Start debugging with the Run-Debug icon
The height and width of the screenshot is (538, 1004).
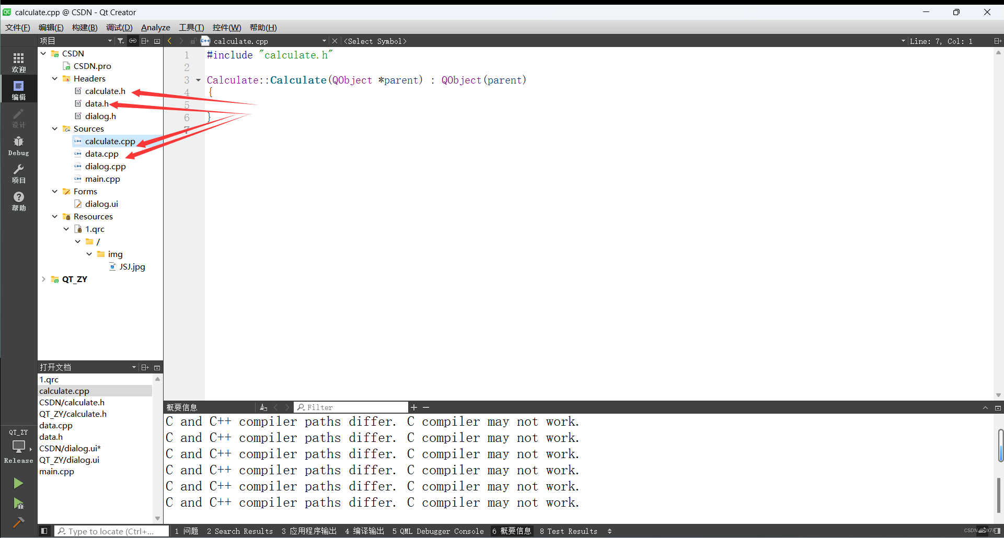coord(18,504)
